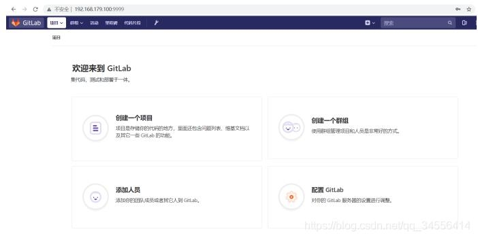
Task: Click the browser back arrow
Action: coord(14,9)
